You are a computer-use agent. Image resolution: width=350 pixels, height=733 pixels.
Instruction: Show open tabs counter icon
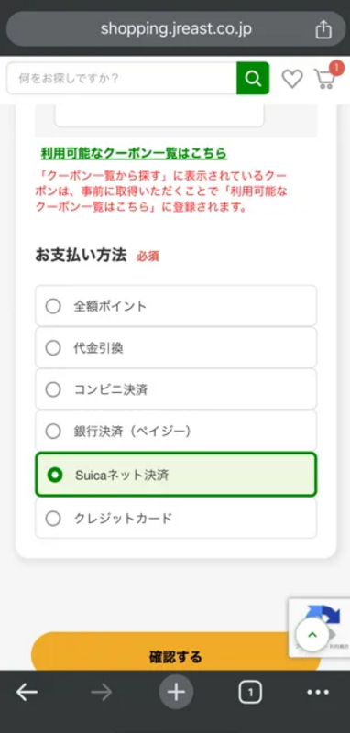tap(250, 693)
